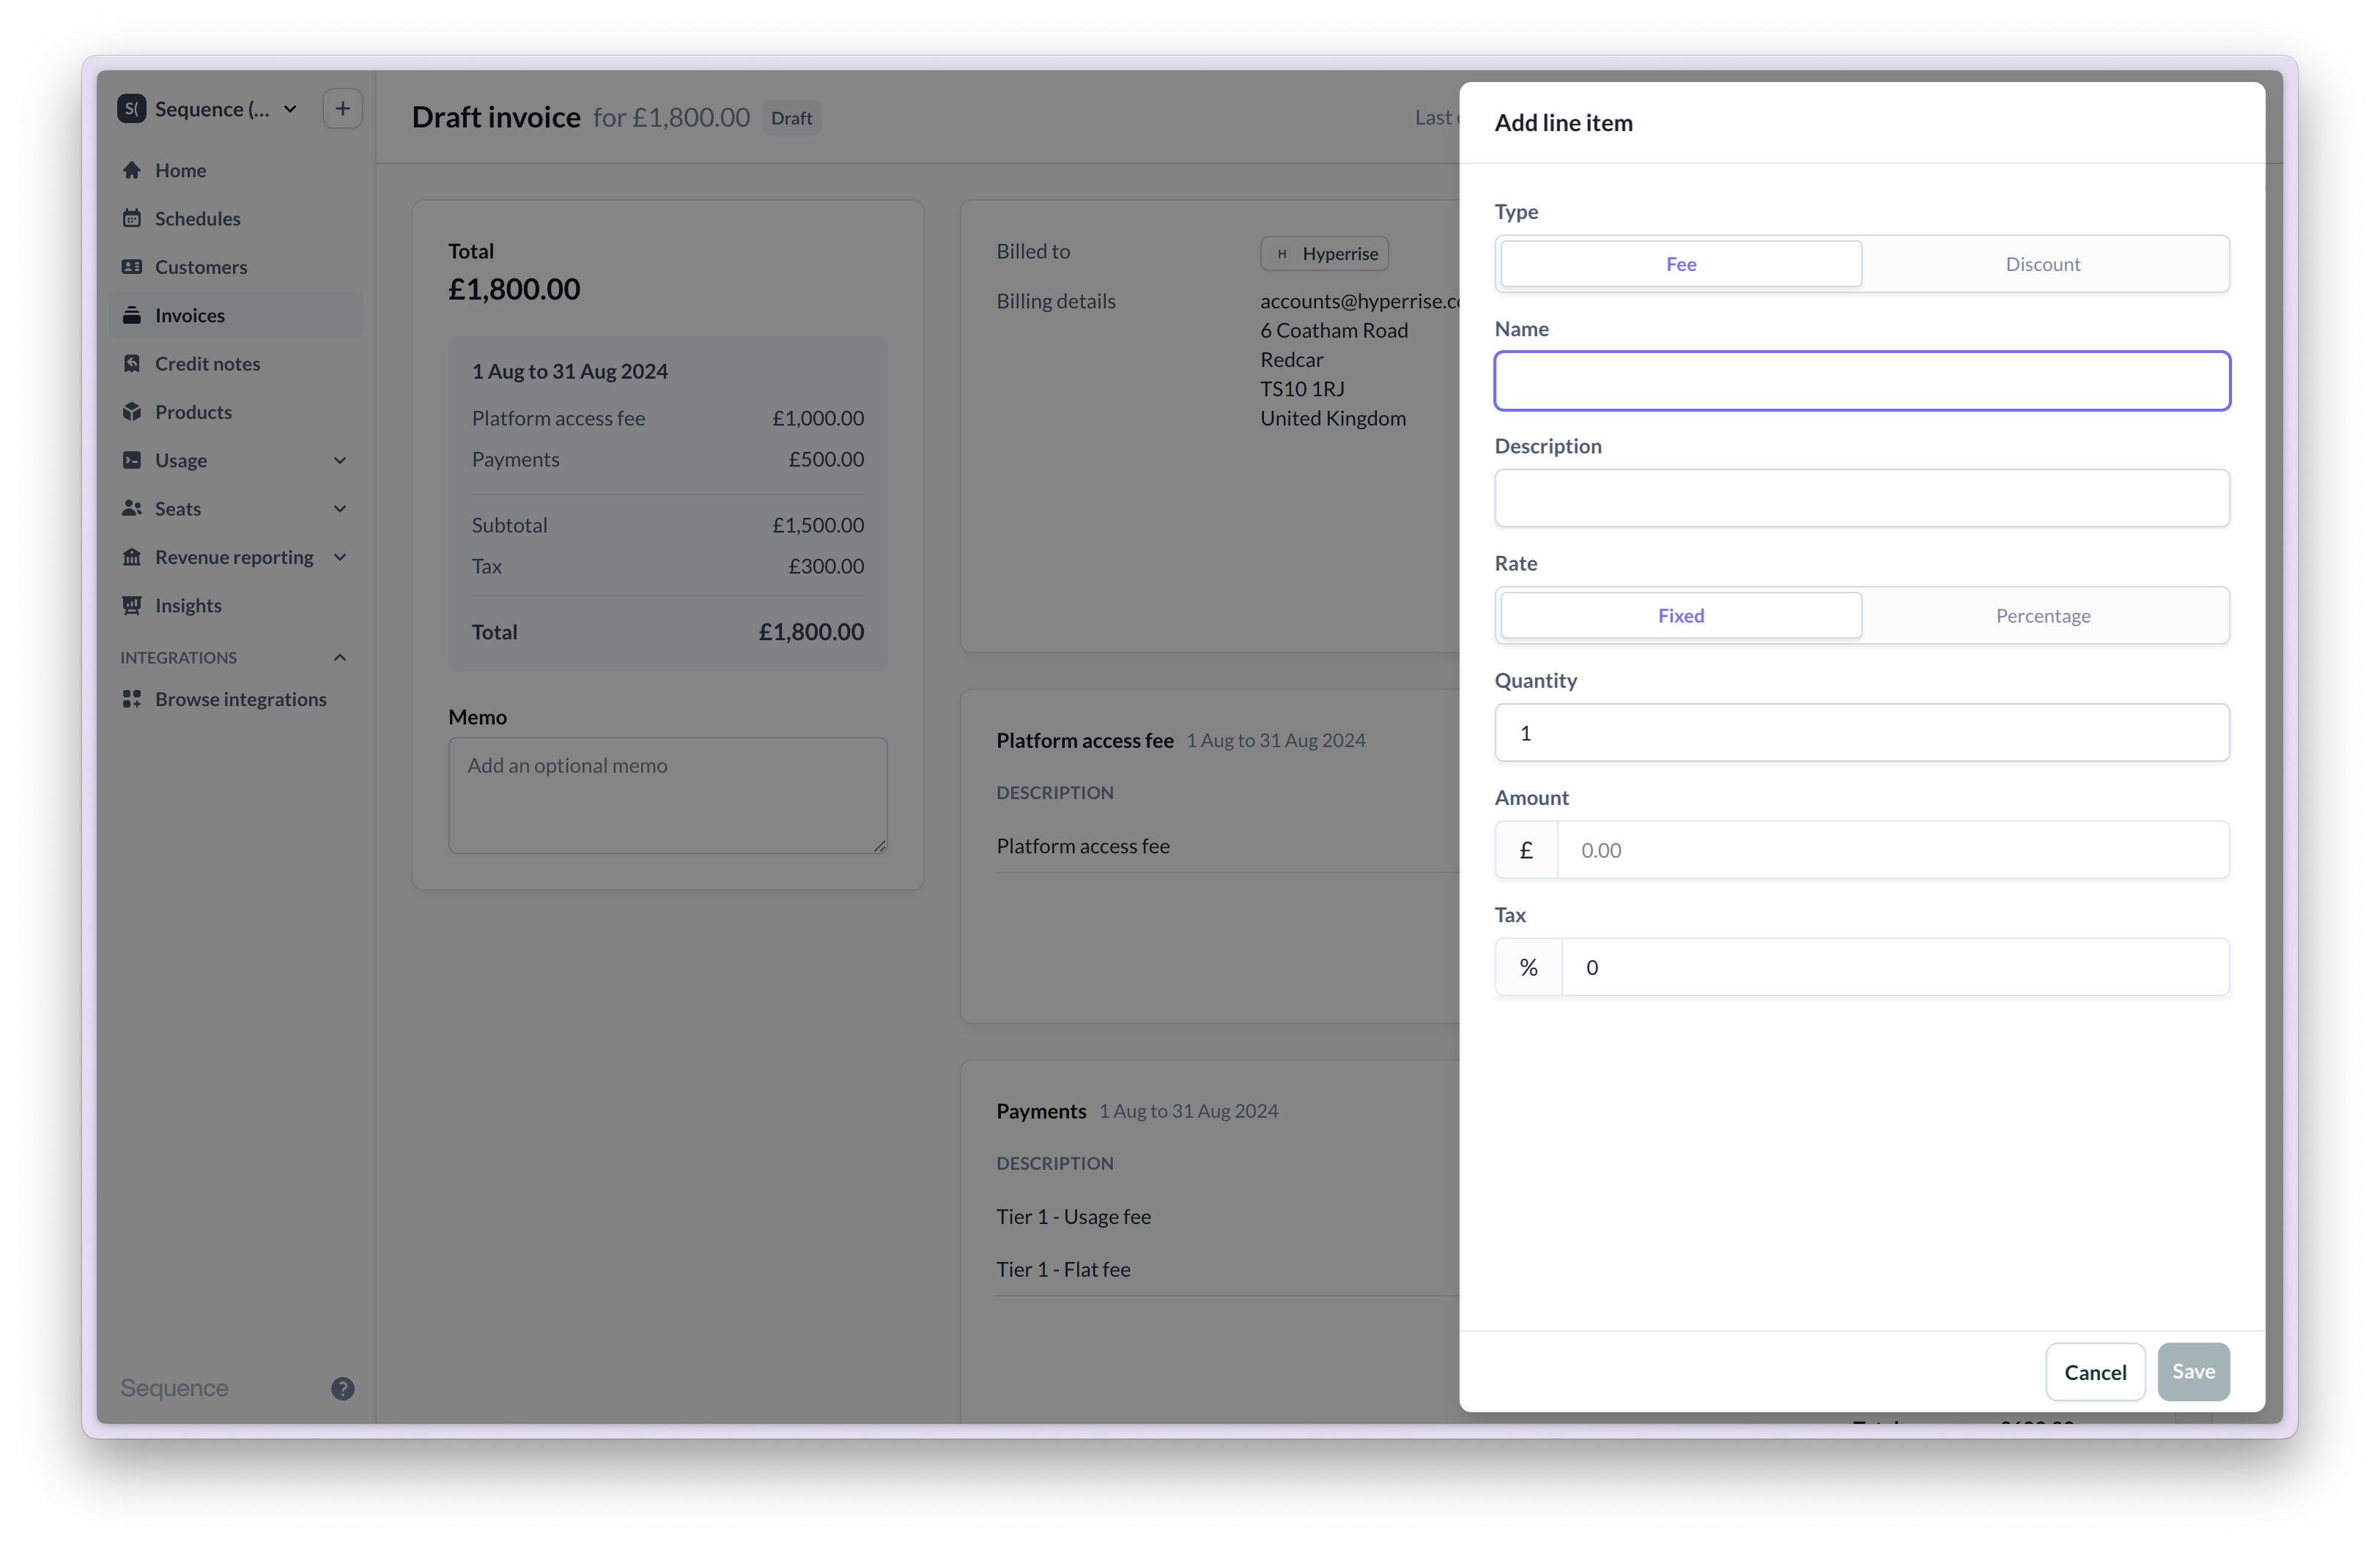The image size is (2380, 1547).
Task: Click the Seats people icon
Action: [132, 508]
